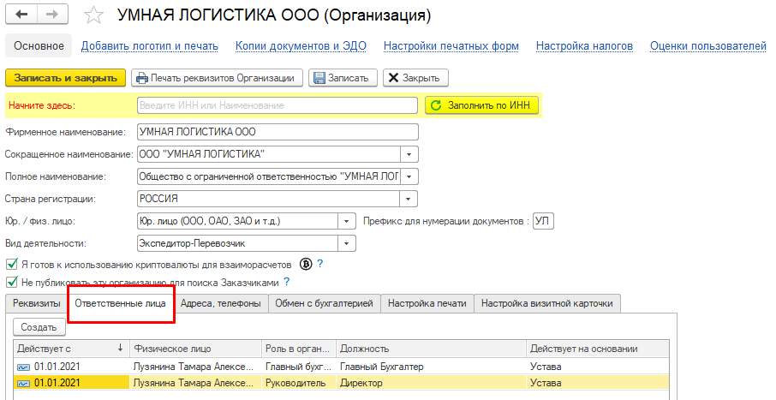Click Префикс для нумерации field УЛ
The width and height of the screenshot is (776, 400).
coord(543,221)
